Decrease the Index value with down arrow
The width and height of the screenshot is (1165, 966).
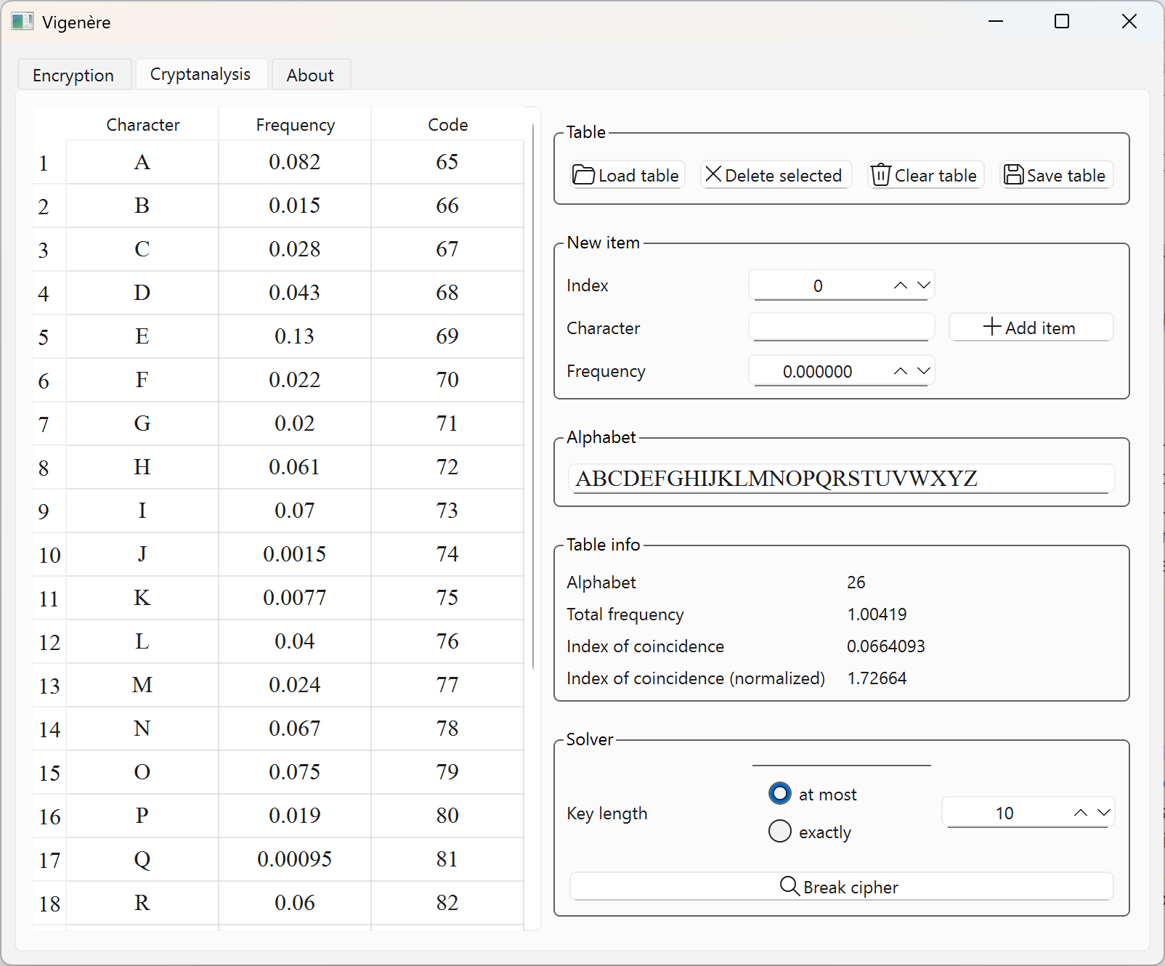[x=924, y=285]
